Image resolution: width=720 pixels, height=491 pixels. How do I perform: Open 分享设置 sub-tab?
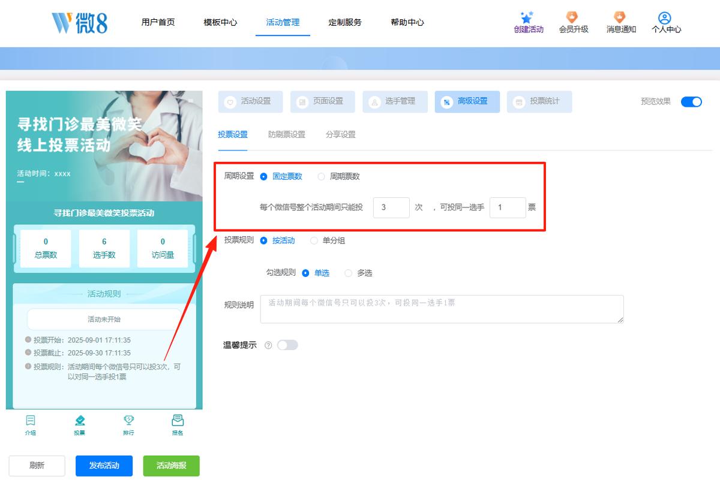(341, 134)
